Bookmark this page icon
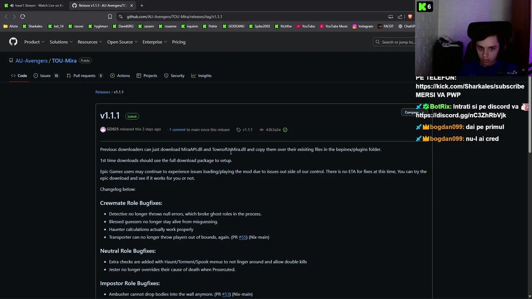Viewport: 532px width, 299px height. point(110,17)
